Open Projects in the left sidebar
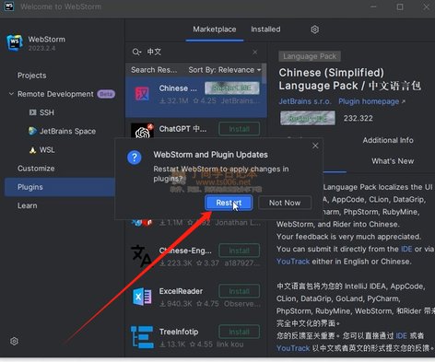The height and width of the screenshot is (362, 435). tap(32, 76)
